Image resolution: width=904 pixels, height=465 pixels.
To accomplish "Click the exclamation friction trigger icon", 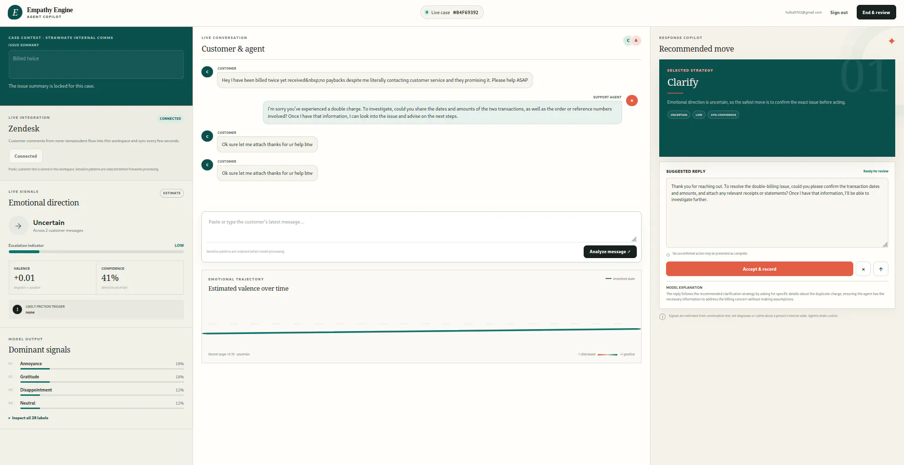I will click(17, 309).
